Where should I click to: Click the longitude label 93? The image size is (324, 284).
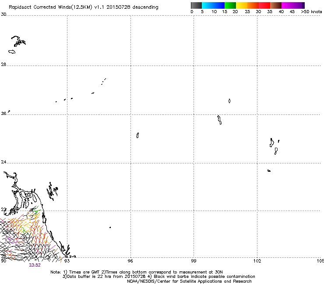click(x=67, y=261)
